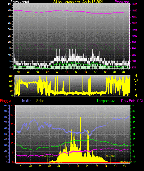Click the pressure value 1000 on the right axis
Image resolution: width=144 pixels, height=171 pixels.
tap(134, 36)
